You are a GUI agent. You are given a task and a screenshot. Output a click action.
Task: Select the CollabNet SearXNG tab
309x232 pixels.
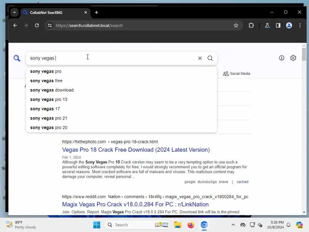(56, 12)
